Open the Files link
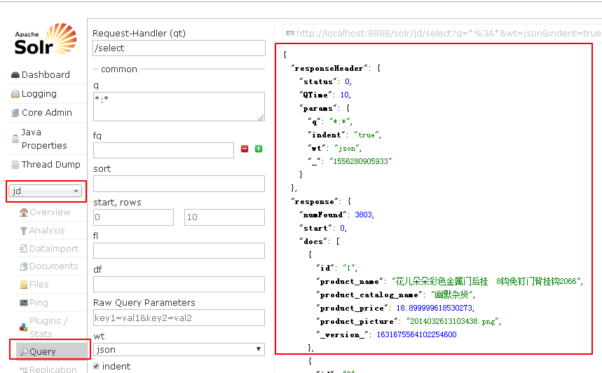 (x=39, y=284)
